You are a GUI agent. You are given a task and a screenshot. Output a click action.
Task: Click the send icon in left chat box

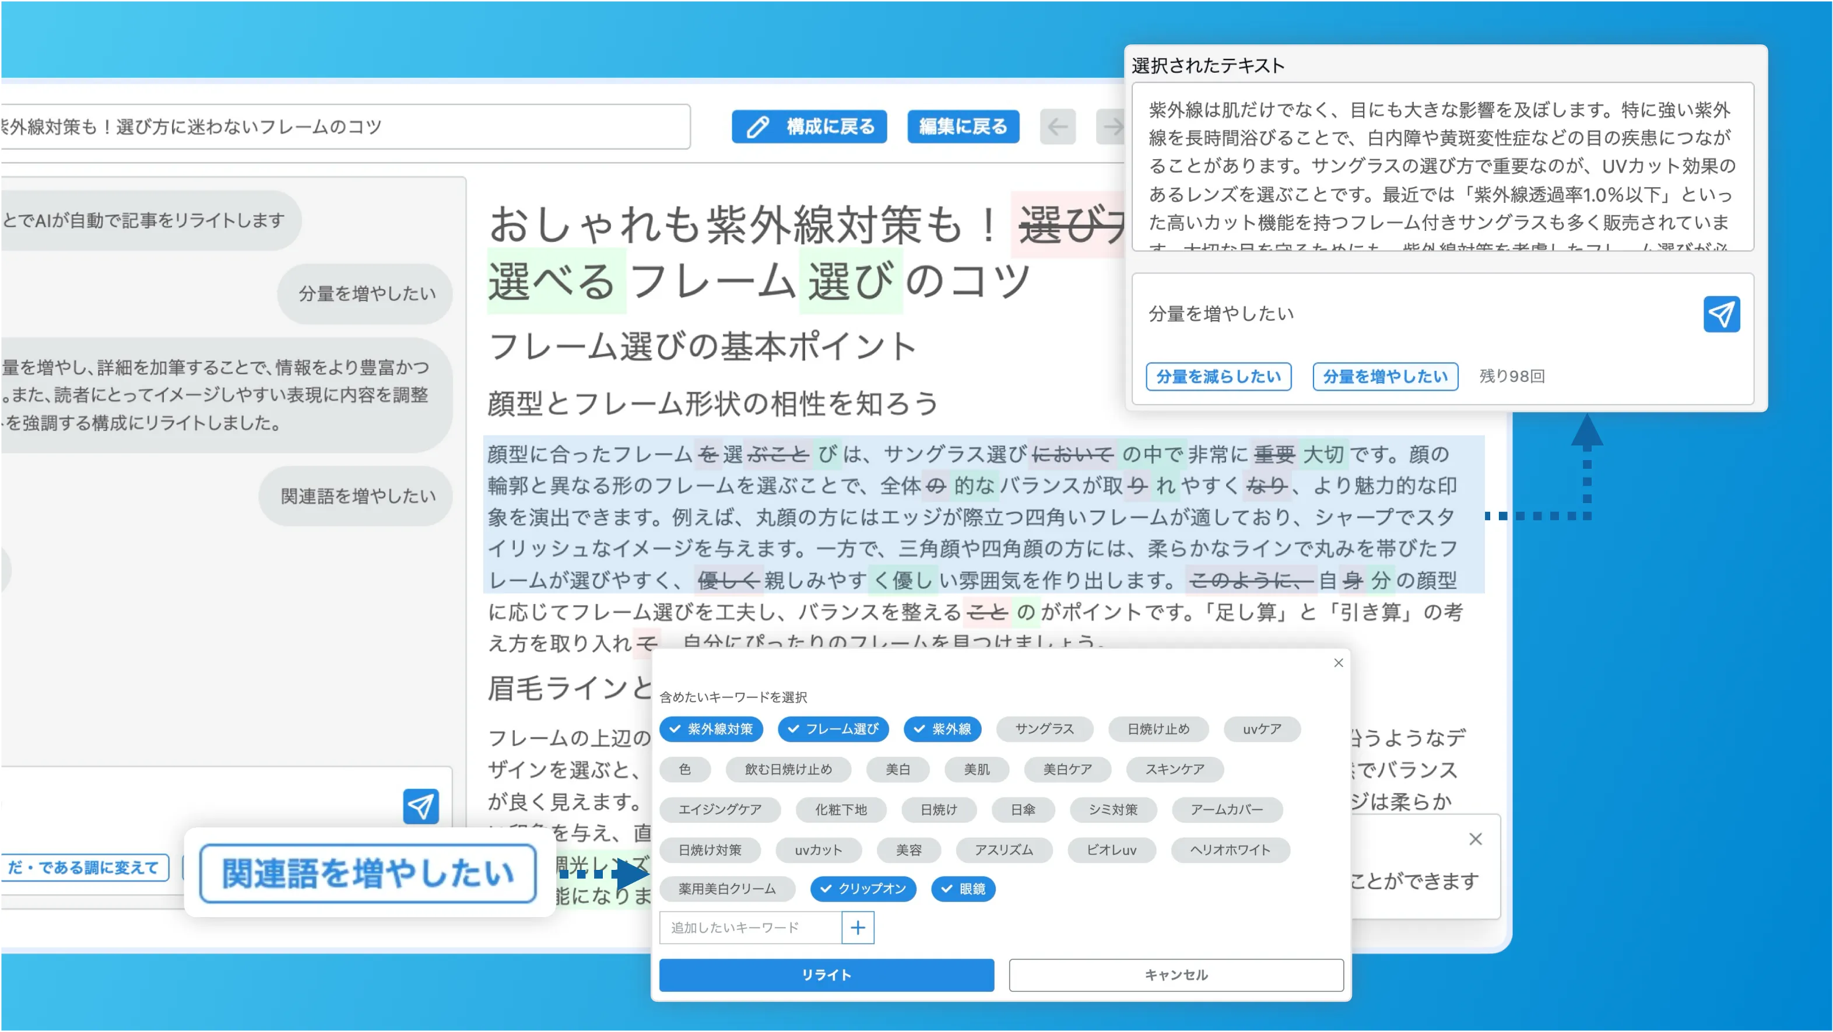point(420,806)
